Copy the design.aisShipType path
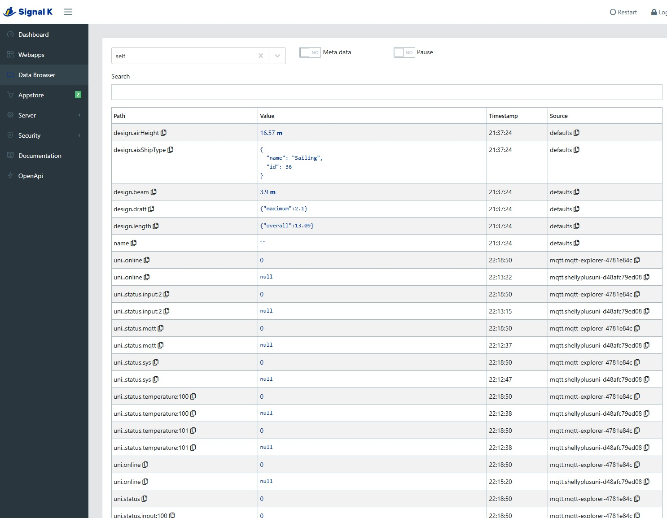The width and height of the screenshot is (667, 518). [171, 150]
